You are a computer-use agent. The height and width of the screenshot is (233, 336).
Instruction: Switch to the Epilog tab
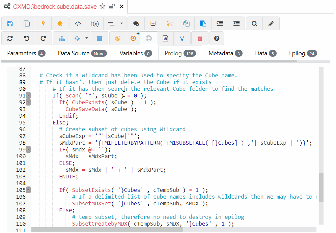coord(303,53)
